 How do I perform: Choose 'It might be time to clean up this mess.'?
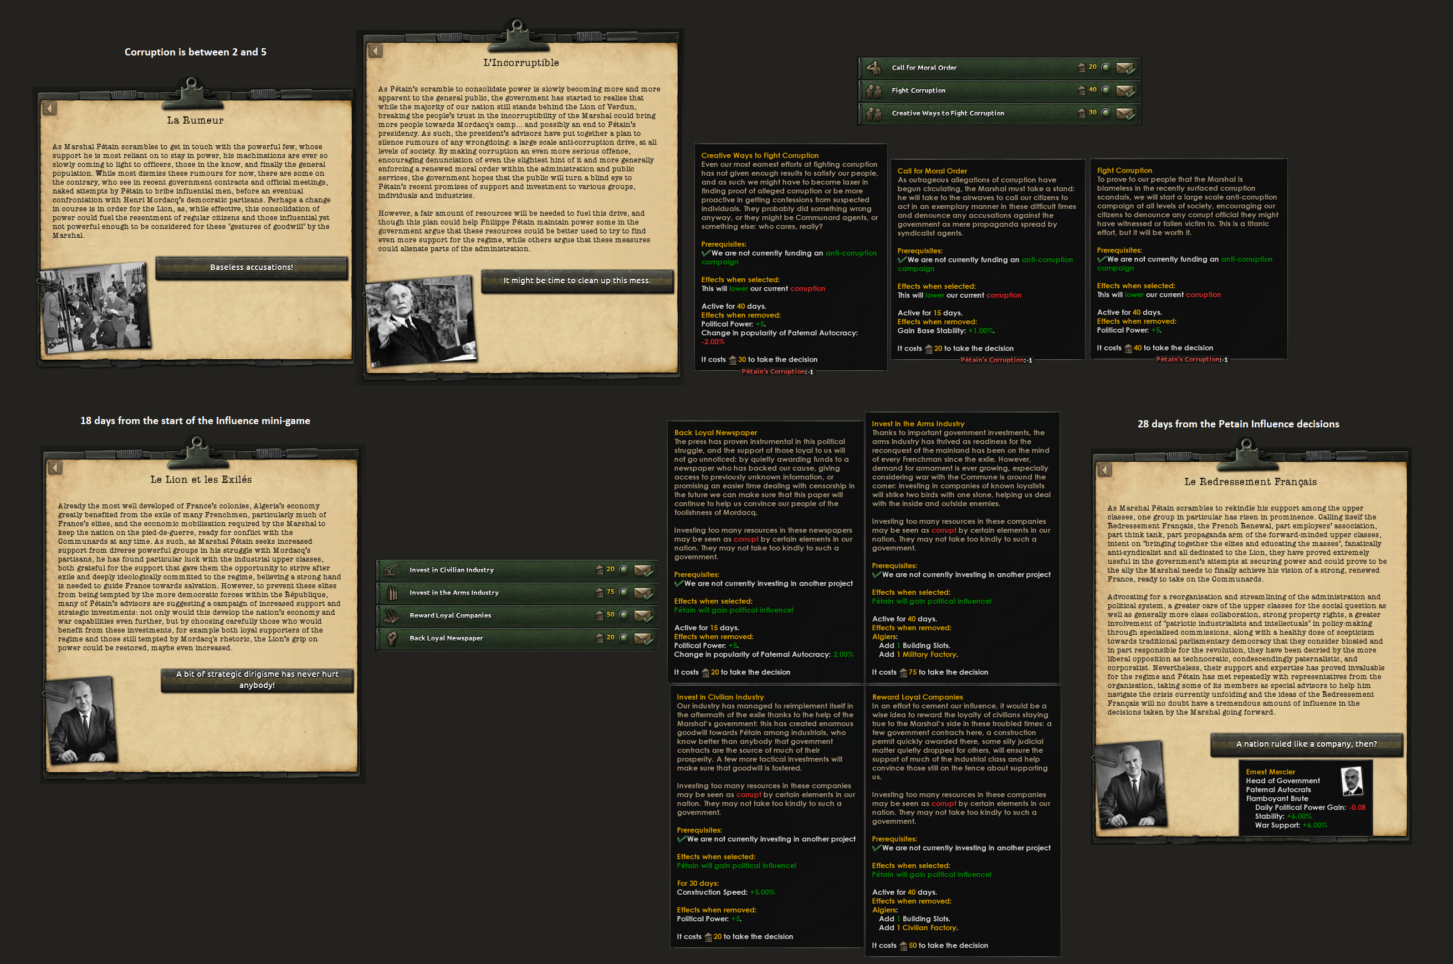pos(577,280)
